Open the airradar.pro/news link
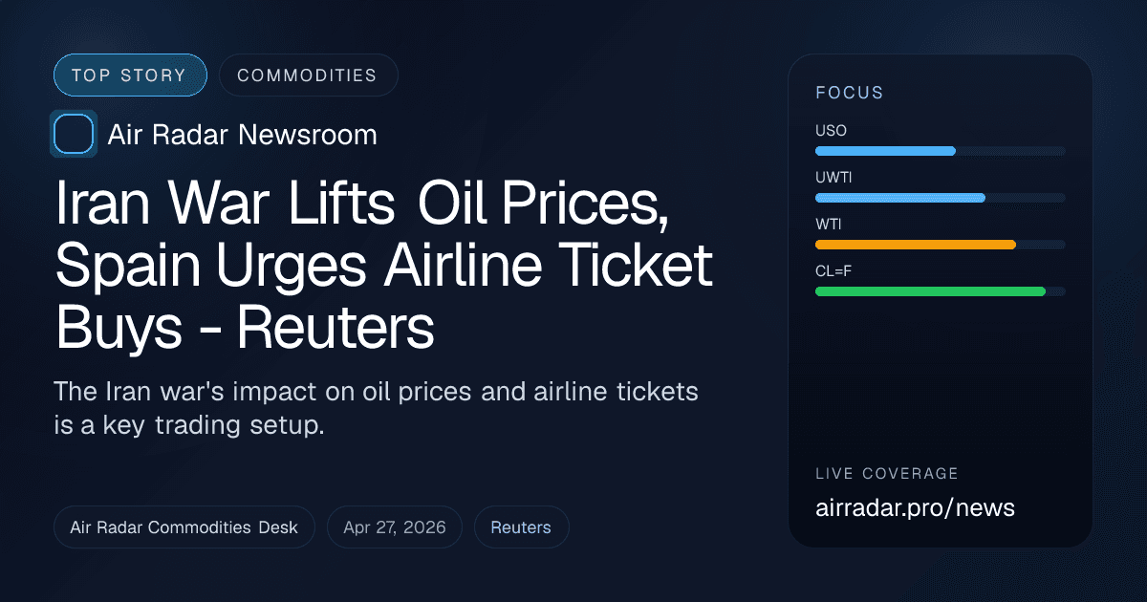 915,508
